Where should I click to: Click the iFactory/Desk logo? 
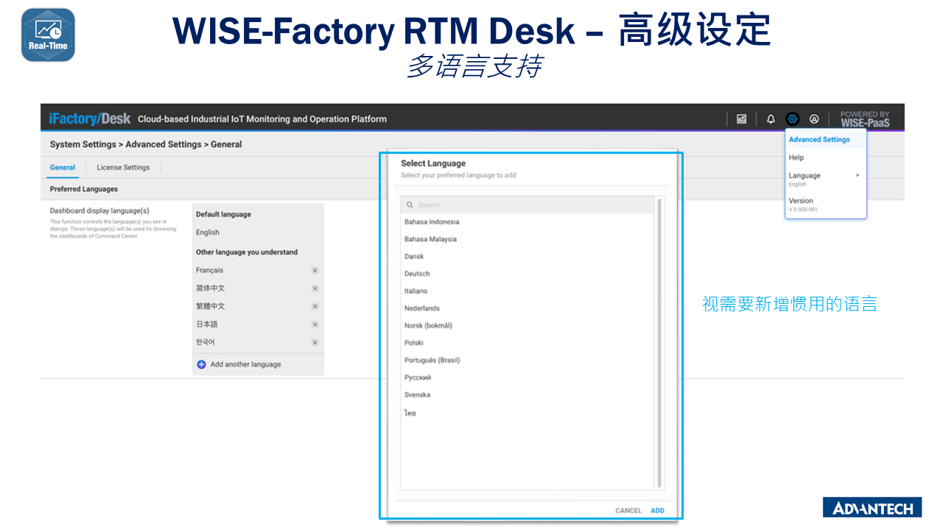pyautogui.click(x=90, y=119)
